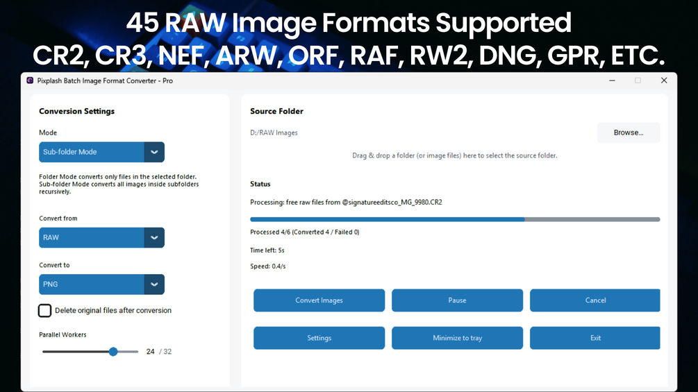This screenshot has width=698, height=392.
Task: Click the Status heading
Action: point(260,184)
